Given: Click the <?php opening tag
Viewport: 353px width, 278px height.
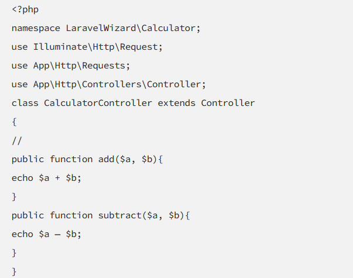Looking at the screenshot, I should pyautogui.click(x=25, y=10).
